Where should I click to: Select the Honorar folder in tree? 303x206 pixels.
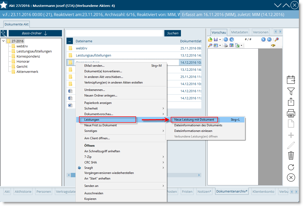[x=23, y=61]
